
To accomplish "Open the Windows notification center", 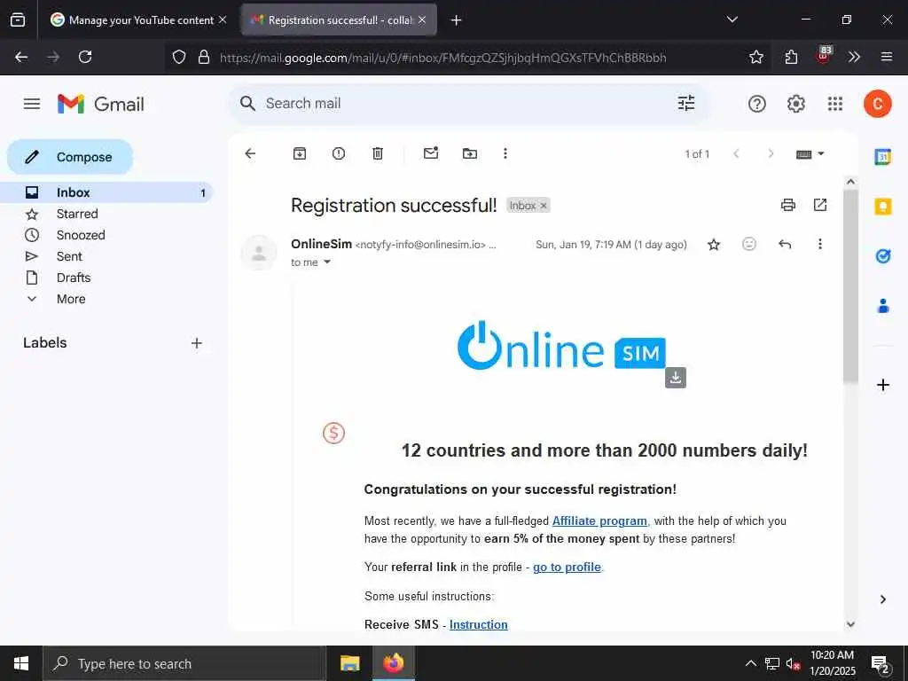I will [x=881, y=665].
